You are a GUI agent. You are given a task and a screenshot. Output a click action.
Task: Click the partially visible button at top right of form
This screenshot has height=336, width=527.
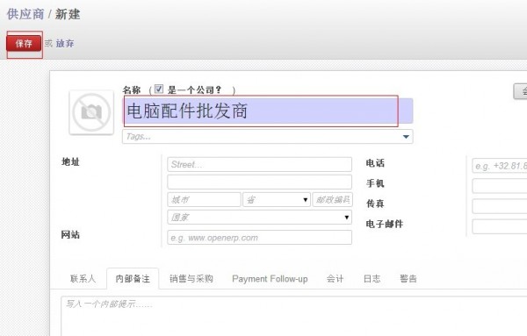click(x=520, y=91)
